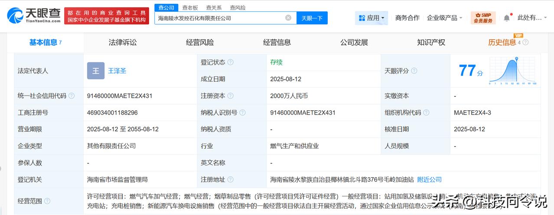Switch to the 查公司 search tab
This screenshot has width=554, height=215.
click(x=166, y=7)
